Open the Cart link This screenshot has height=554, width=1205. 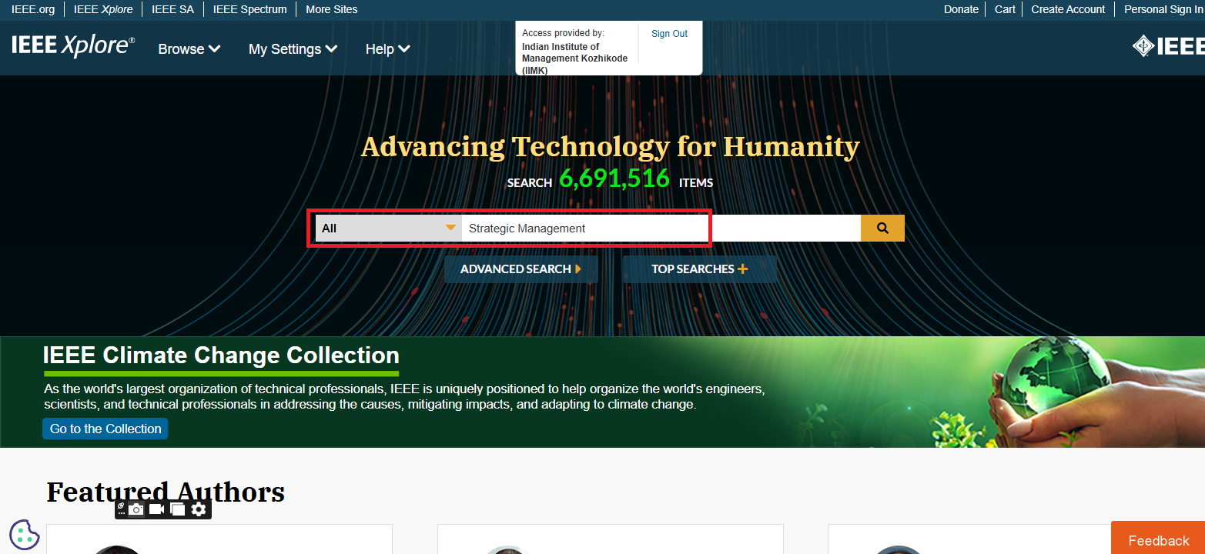[x=1005, y=9]
